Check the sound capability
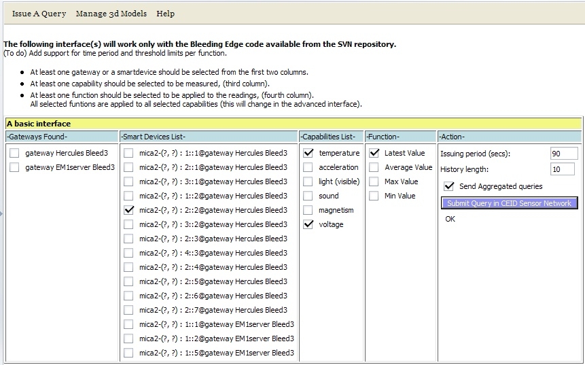This screenshot has width=585, height=365. tap(308, 196)
